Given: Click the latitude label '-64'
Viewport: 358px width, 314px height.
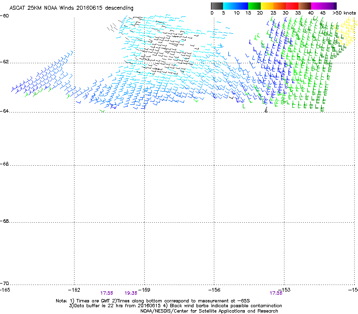Looking at the screenshot, I should click(x=4, y=111).
